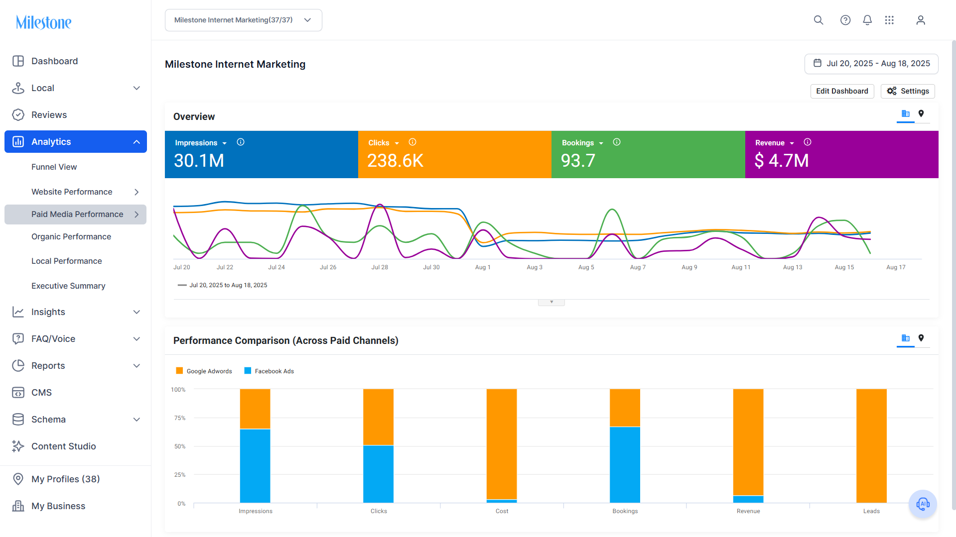Expand the Clicks metric dropdown arrow
Image resolution: width=956 pixels, height=537 pixels.
397,143
